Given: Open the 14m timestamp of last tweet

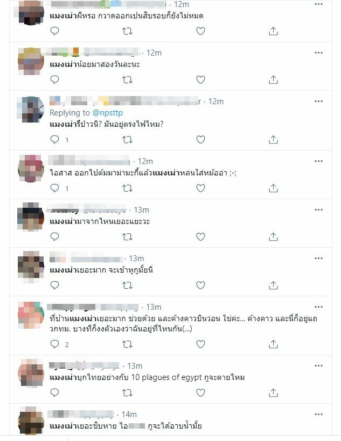Looking at the screenshot, I should pyautogui.click(x=129, y=415).
